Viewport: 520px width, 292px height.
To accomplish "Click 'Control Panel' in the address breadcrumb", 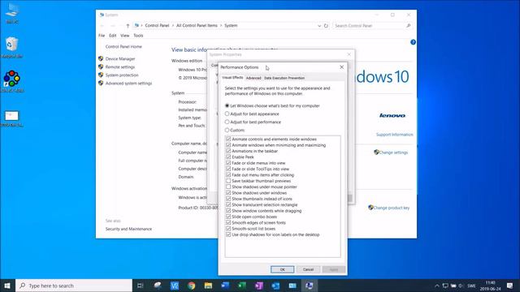I will pos(157,25).
